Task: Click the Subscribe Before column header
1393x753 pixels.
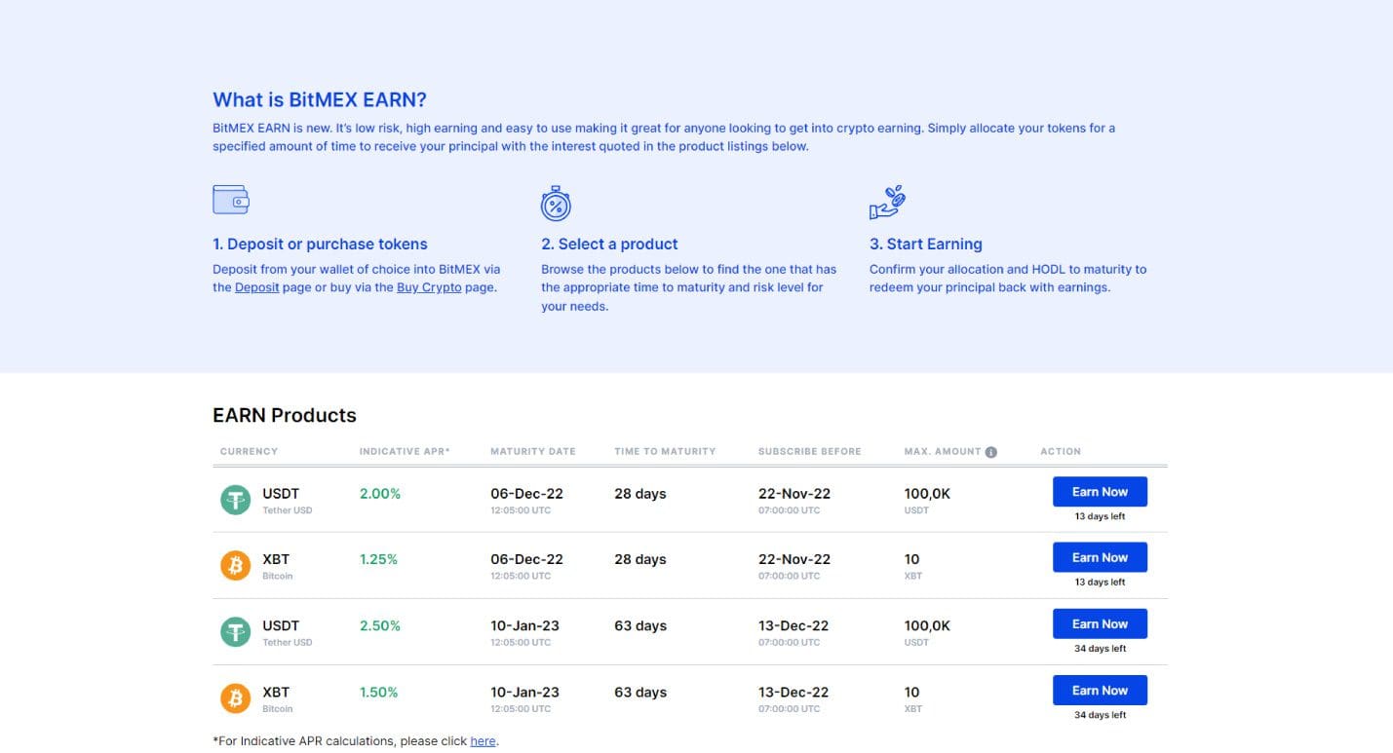Action: coord(810,452)
